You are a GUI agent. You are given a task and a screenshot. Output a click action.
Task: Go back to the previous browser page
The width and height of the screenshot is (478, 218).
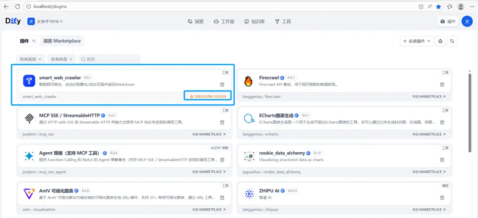click(x=6, y=6)
